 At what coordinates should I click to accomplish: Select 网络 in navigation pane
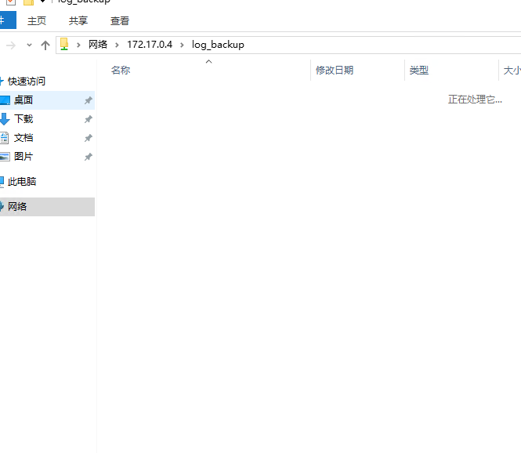[17, 207]
